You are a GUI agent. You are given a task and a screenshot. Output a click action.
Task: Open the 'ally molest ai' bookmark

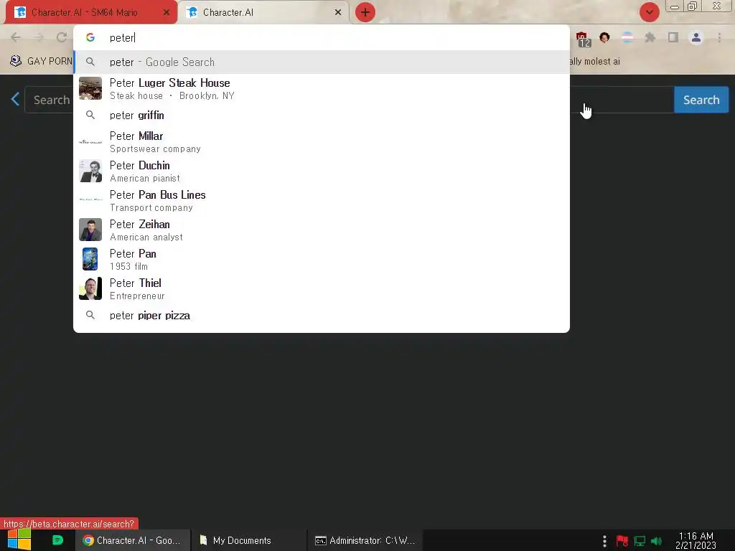point(595,62)
